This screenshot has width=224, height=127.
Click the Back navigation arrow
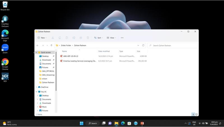[38, 45]
